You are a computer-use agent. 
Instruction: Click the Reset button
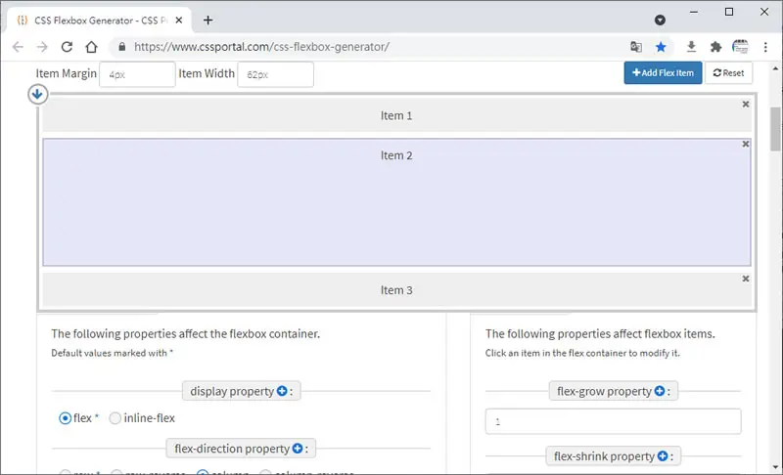[728, 72]
